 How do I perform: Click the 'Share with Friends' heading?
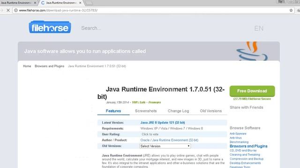coord(247,107)
